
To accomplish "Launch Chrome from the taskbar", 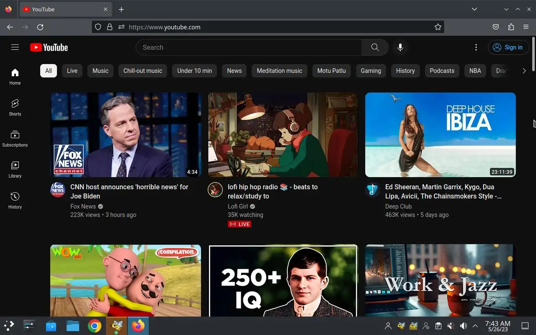I will [95, 326].
